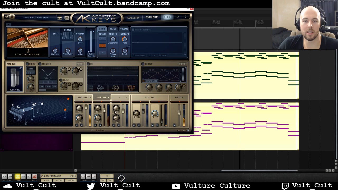Switch to the EXPLORE page

pos(152,17)
